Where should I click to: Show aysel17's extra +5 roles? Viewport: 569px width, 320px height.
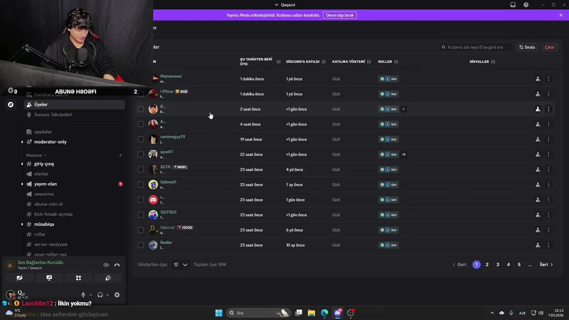(x=404, y=154)
